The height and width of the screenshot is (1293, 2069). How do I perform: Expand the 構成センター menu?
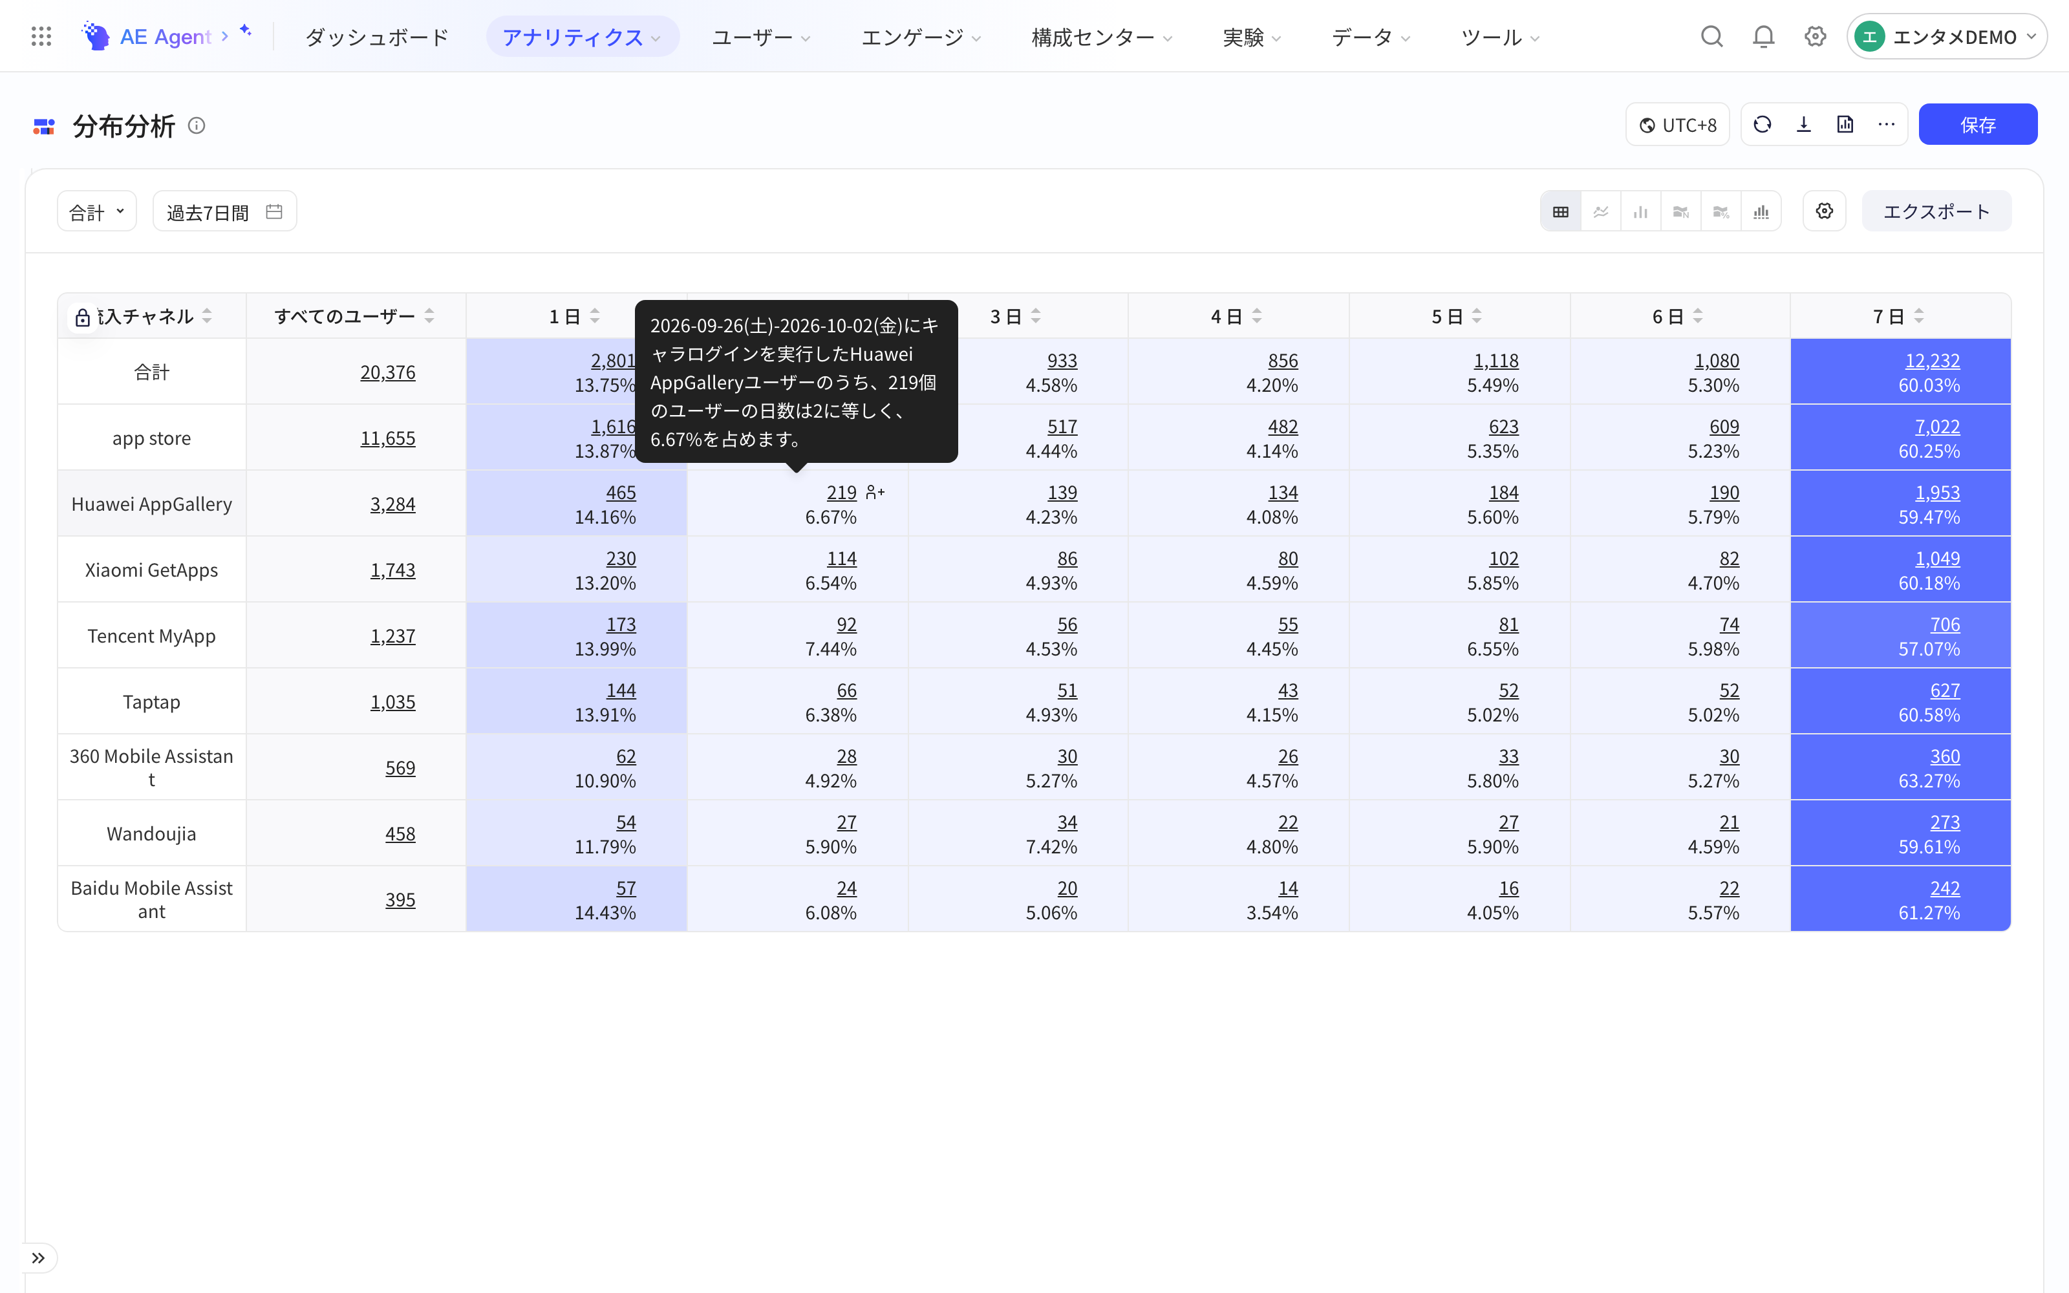(1102, 37)
